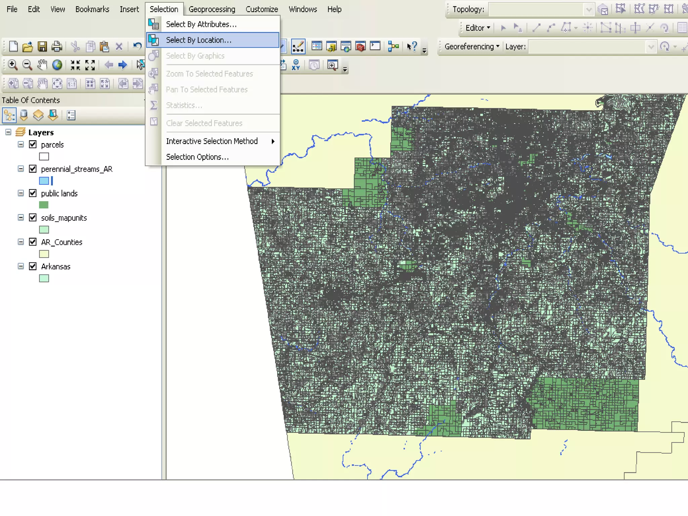Image resolution: width=688 pixels, height=516 pixels.
Task: Select the Pan hand tool
Action: pos(42,65)
